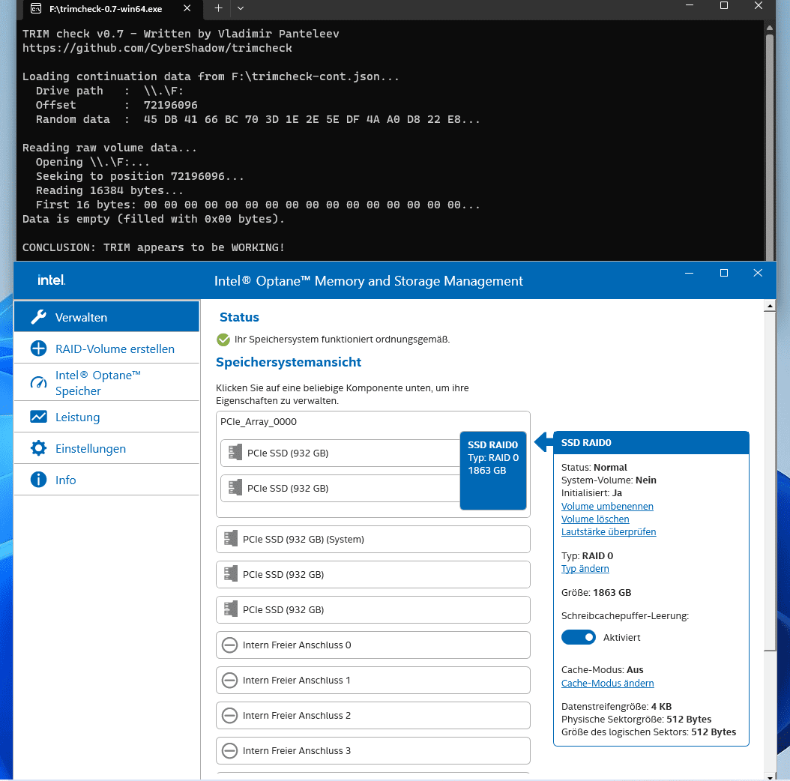
Task: Click the 'Offset : 72196096' terminal line
Action: pyautogui.click(x=116, y=105)
